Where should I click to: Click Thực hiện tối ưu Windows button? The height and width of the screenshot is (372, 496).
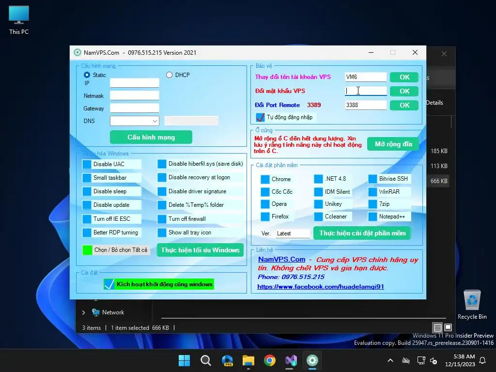200,250
